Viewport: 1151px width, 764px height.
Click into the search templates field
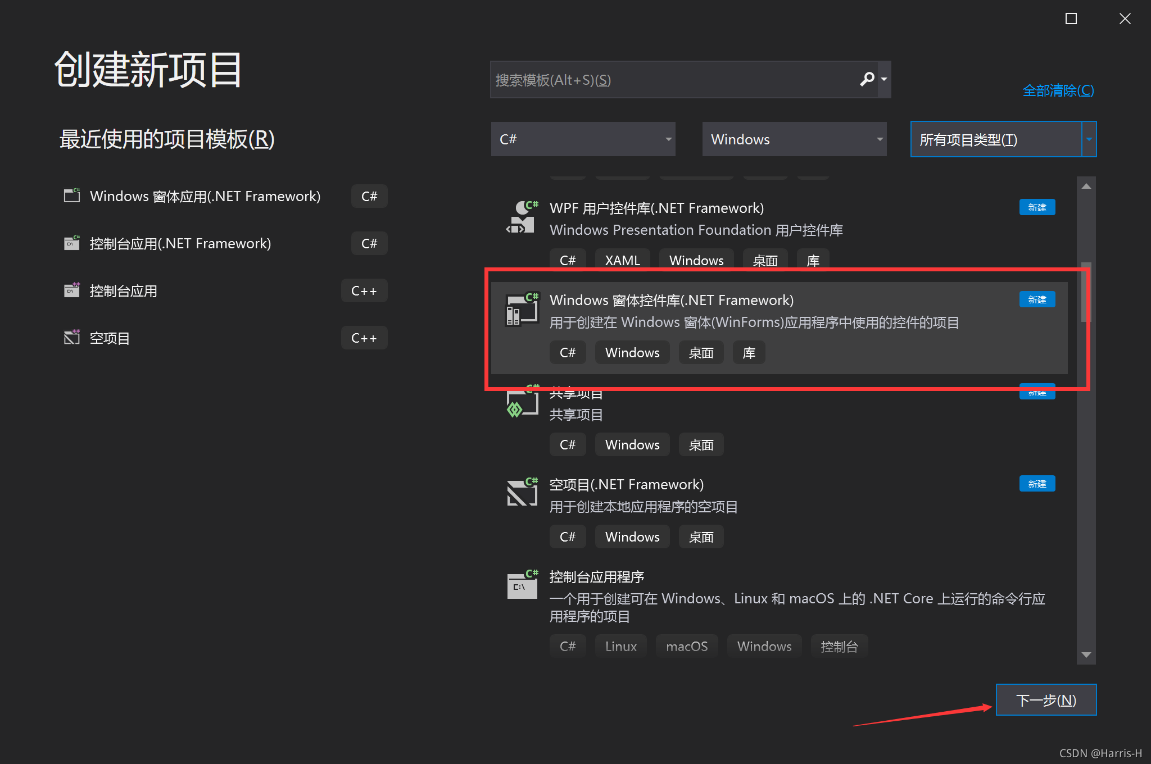[669, 80]
